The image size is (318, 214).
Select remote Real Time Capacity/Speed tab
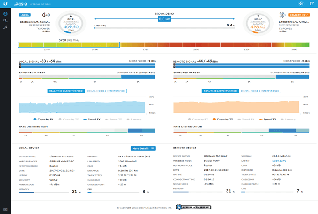tap(221, 91)
